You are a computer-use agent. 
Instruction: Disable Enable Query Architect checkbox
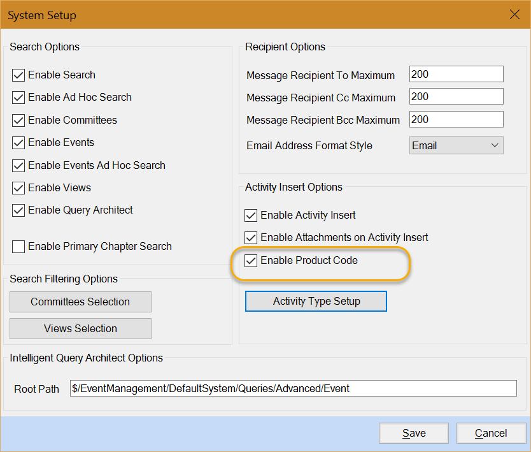coord(18,210)
